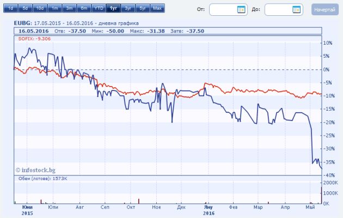Show the 6m period chart
Screen dimensions: 343x218
[84, 9]
